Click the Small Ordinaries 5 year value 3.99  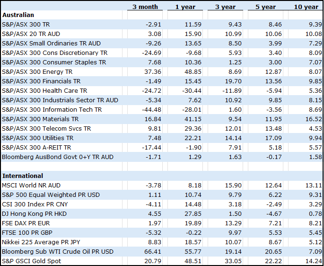click(275, 44)
